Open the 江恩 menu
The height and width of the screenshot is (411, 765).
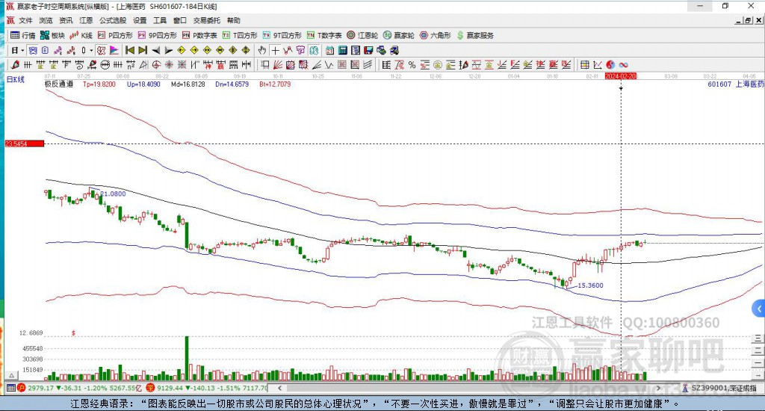click(x=86, y=20)
